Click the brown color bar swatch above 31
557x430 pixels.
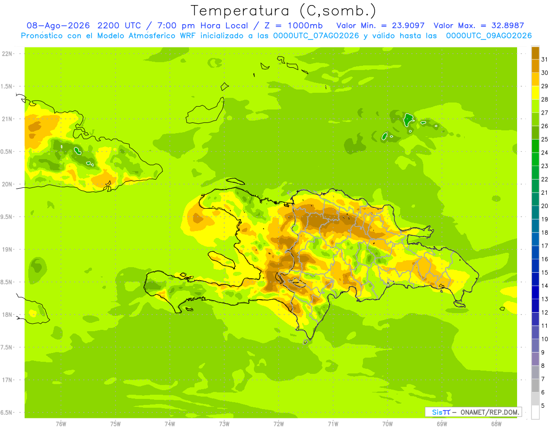(x=535, y=53)
